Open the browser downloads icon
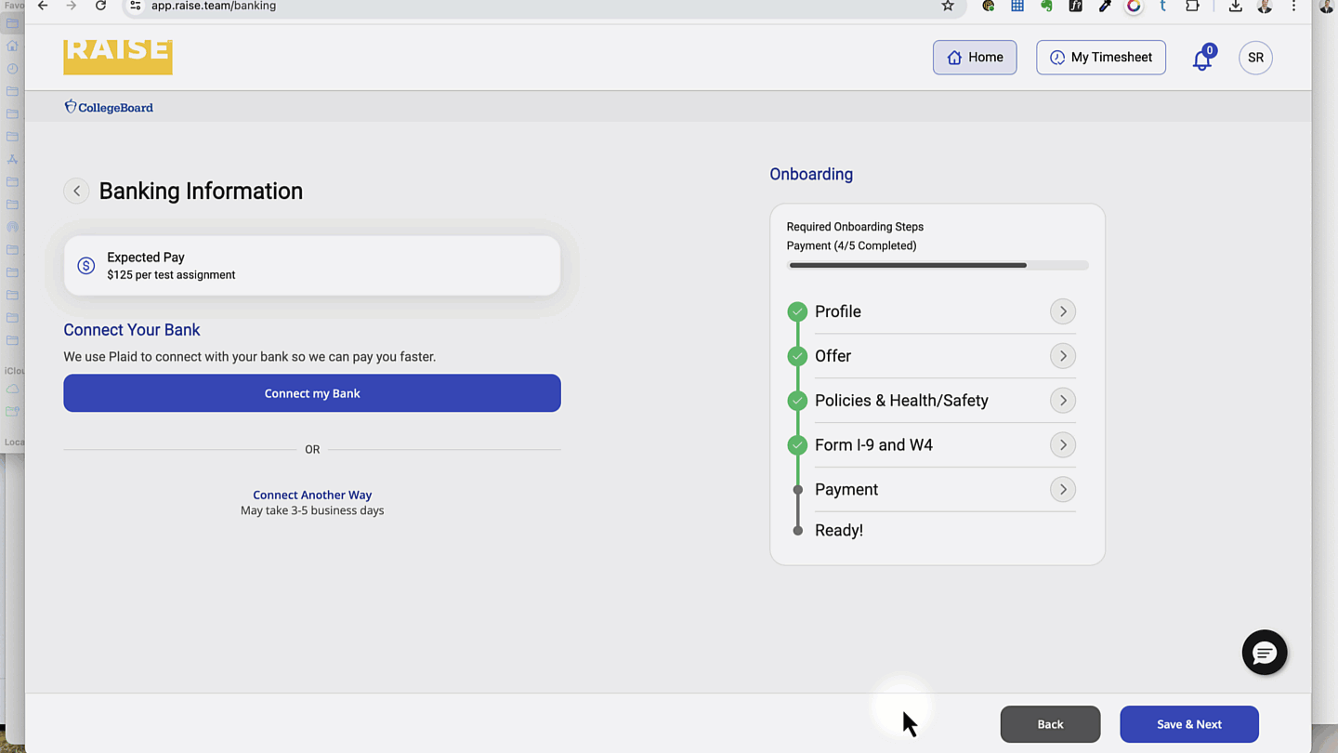The image size is (1338, 753). tap(1235, 7)
